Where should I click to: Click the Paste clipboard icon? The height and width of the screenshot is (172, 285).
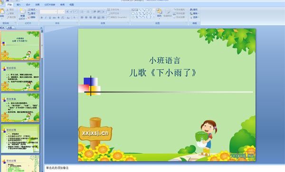click(2, 11)
